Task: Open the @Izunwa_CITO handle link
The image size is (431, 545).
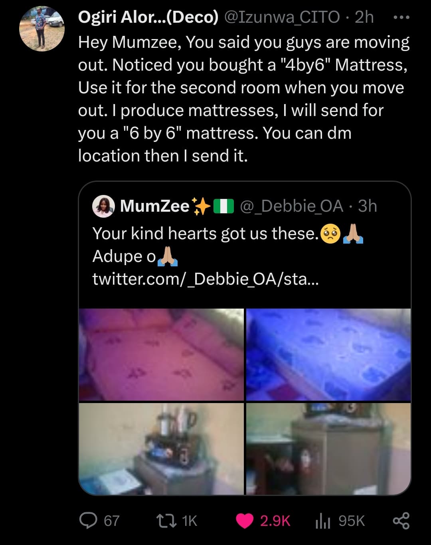Action: click(283, 17)
